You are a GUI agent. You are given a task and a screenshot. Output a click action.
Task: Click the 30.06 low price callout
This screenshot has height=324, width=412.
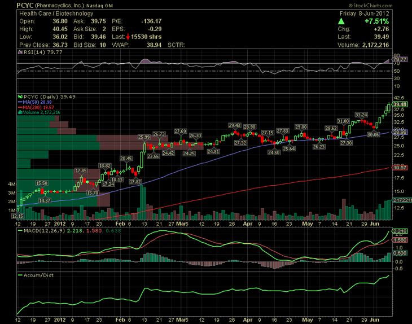[x=373, y=134]
